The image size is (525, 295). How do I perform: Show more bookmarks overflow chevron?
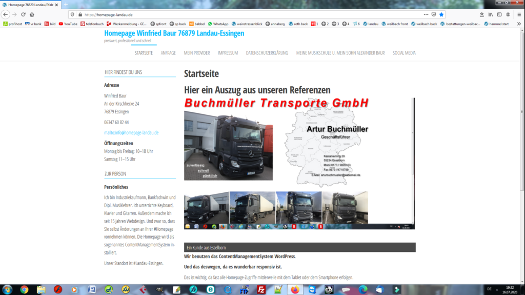click(519, 24)
